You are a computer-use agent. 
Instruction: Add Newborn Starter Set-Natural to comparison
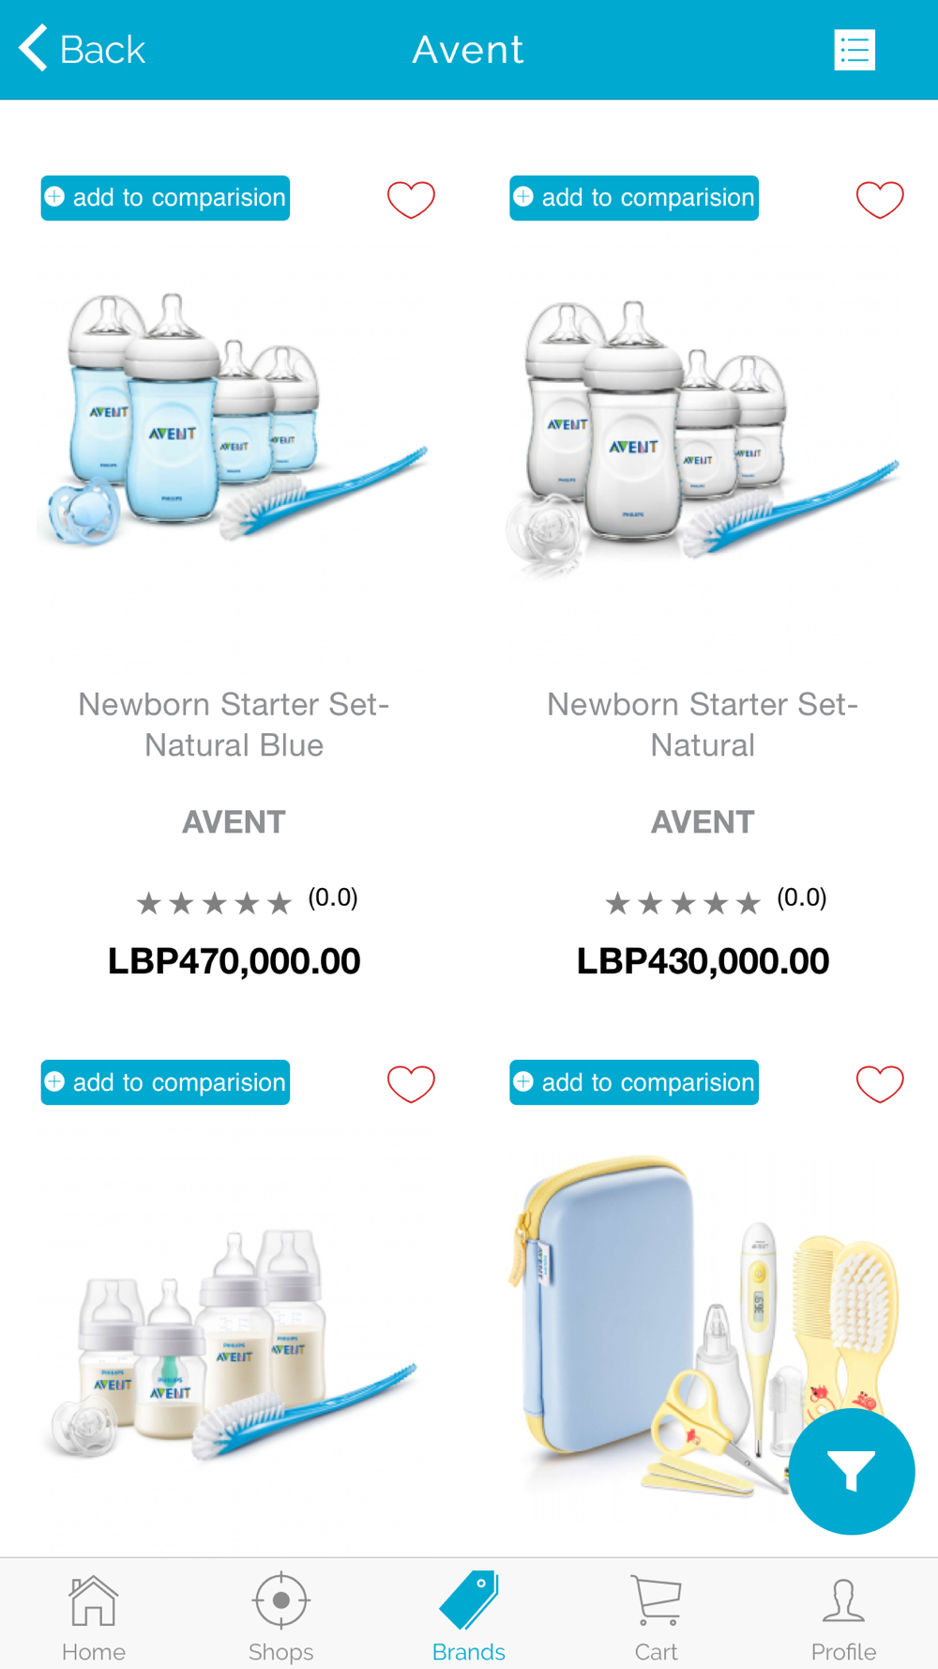click(x=634, y=198)
